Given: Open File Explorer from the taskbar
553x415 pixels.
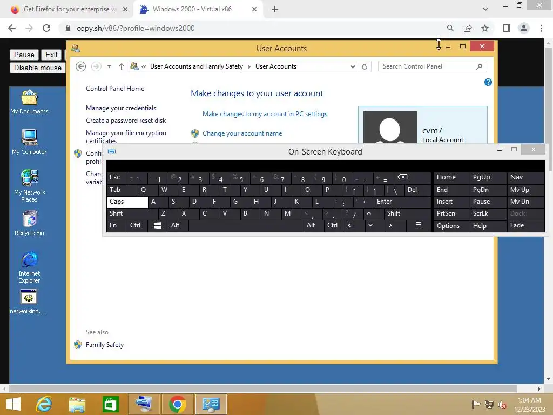Looking at the screenshot, I should (x=77, y=404).
